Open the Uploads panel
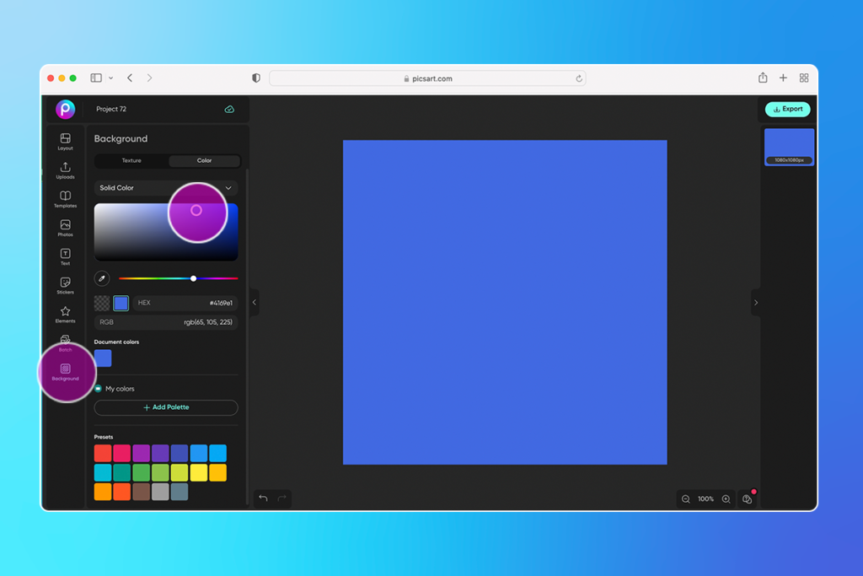This screenshot has height=576, width=863. point(65,169)
